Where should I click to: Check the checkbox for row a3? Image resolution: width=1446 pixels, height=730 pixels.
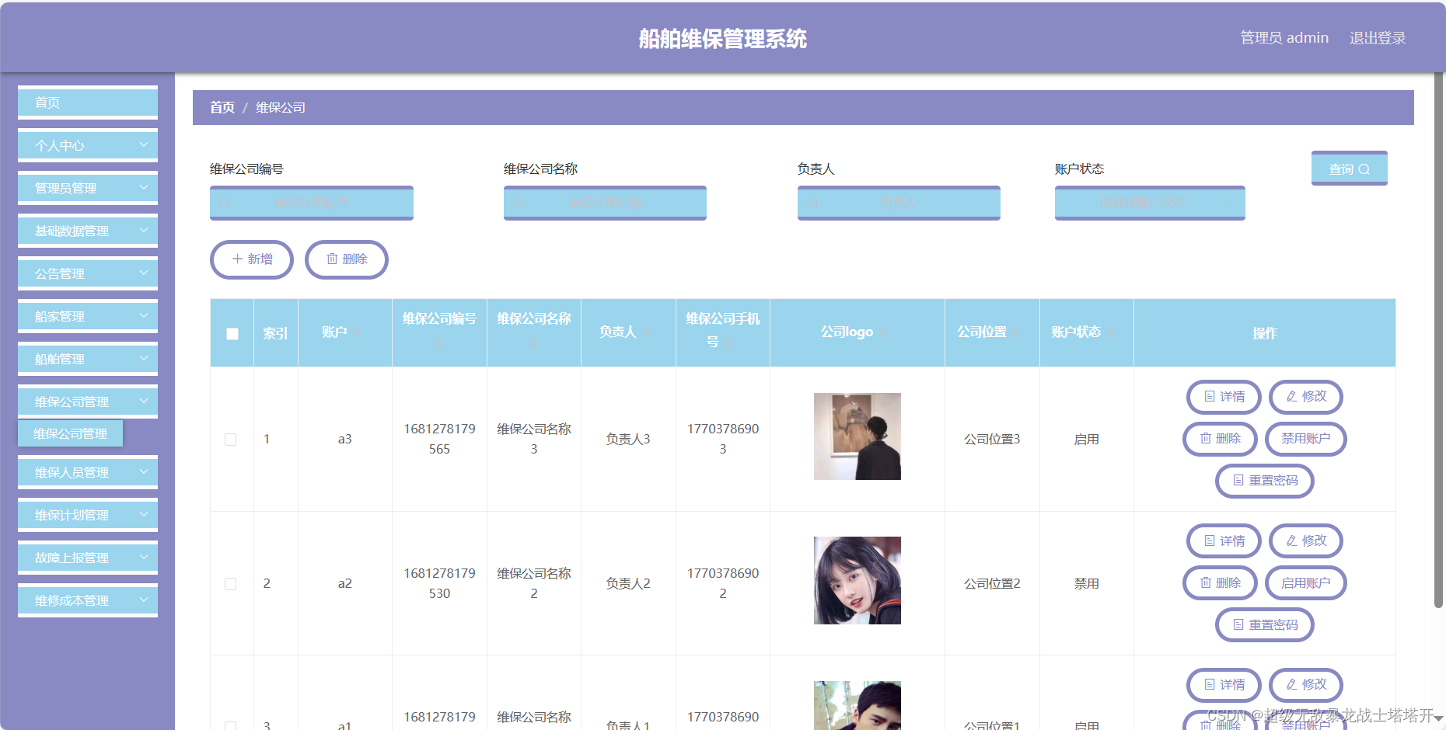click(231, 440)
